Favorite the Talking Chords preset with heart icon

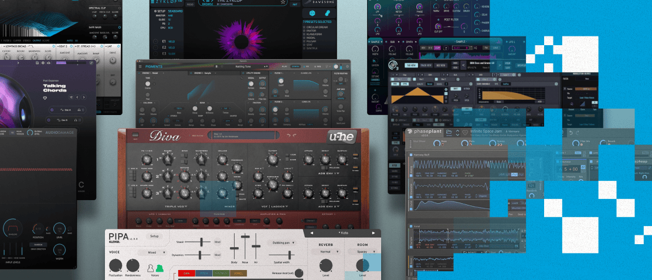(45, 98)
